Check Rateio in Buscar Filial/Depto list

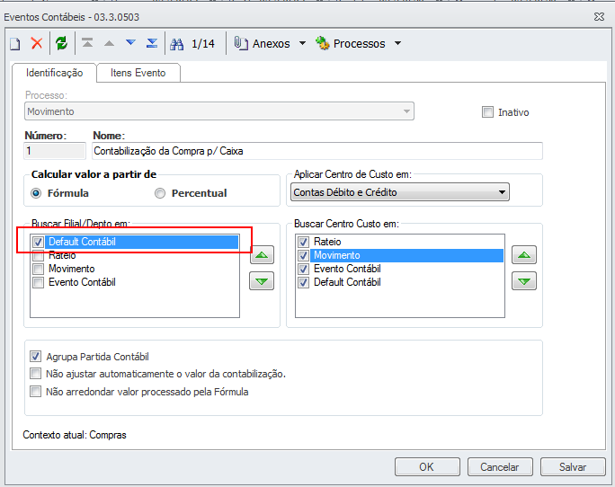tap(38, 256)
